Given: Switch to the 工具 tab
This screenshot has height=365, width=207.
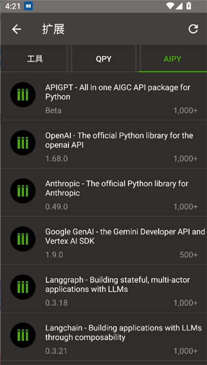Looking at the screenshot, I should tap(34, 59).
